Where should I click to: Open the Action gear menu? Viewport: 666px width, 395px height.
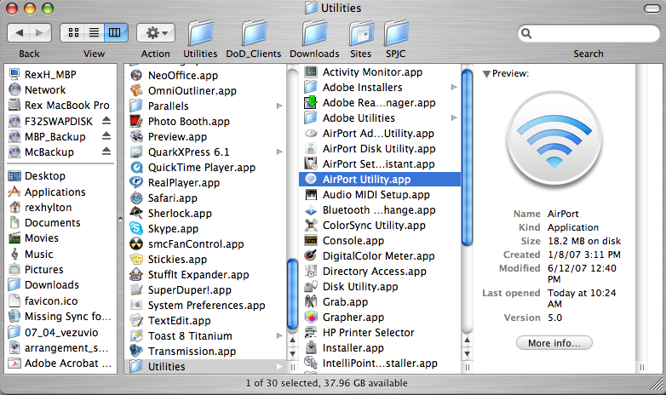156,32
